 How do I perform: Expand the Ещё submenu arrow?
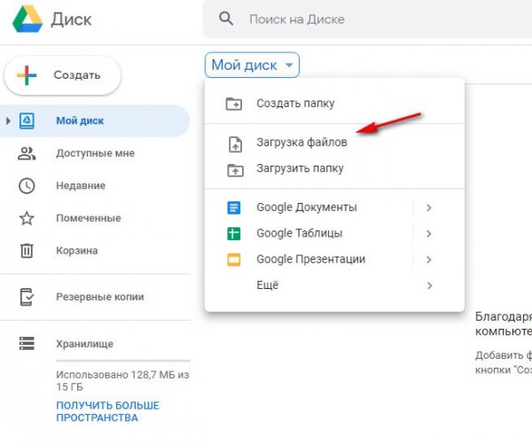(429, 285)
